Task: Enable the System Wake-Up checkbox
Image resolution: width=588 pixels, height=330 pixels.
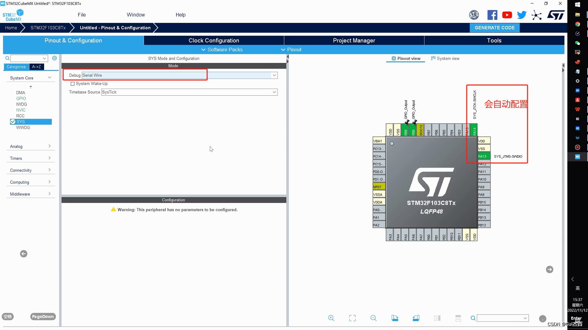Action: click(x=72, y=84)
